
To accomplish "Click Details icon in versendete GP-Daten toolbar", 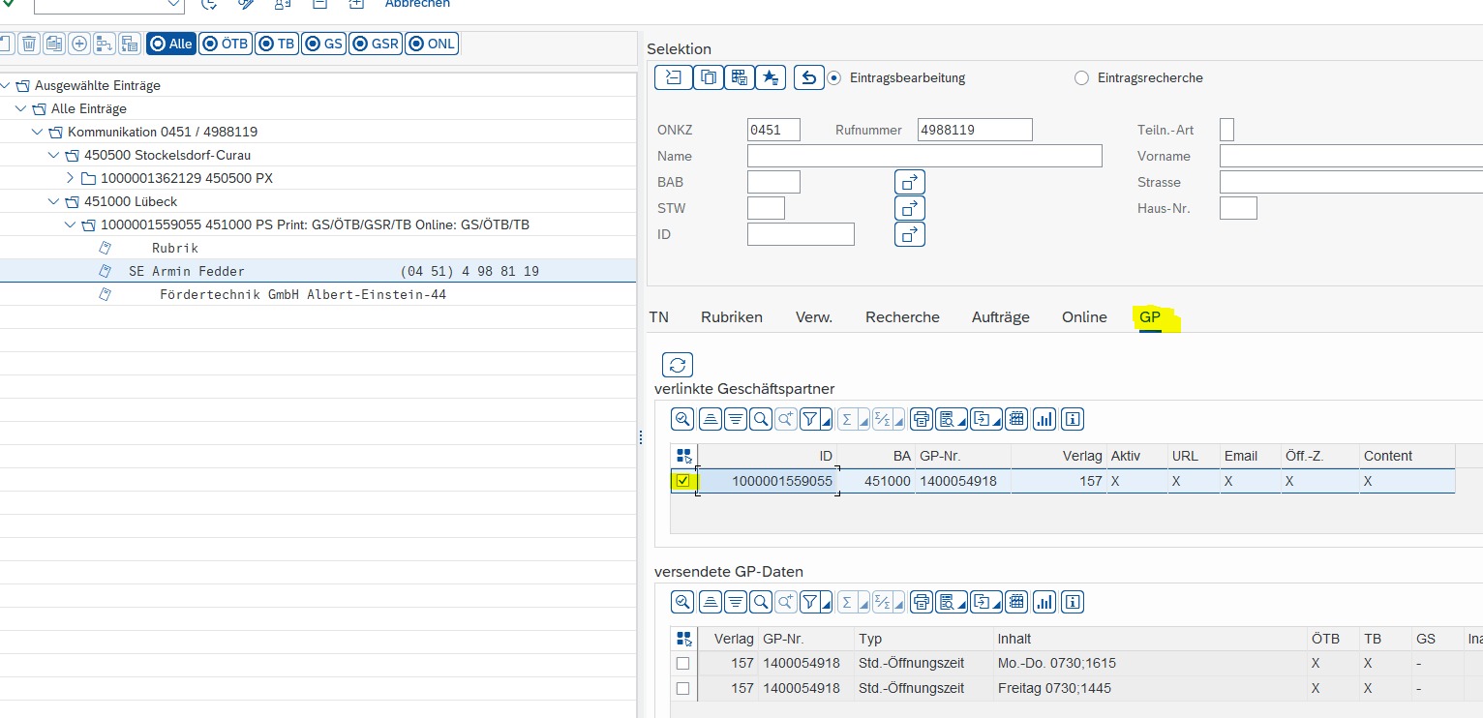I will [683, 602].
